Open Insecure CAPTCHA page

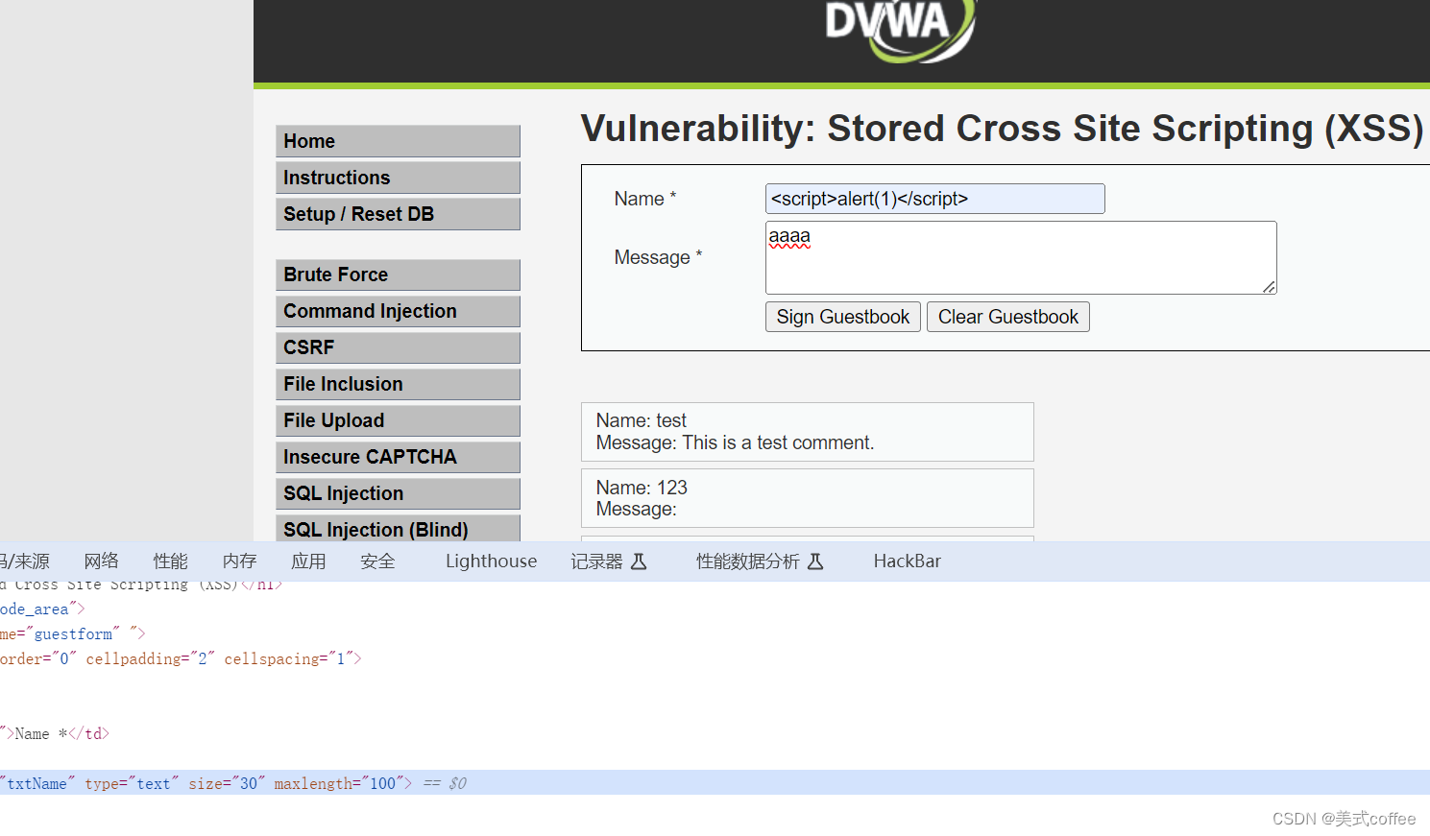click(398, 457)
